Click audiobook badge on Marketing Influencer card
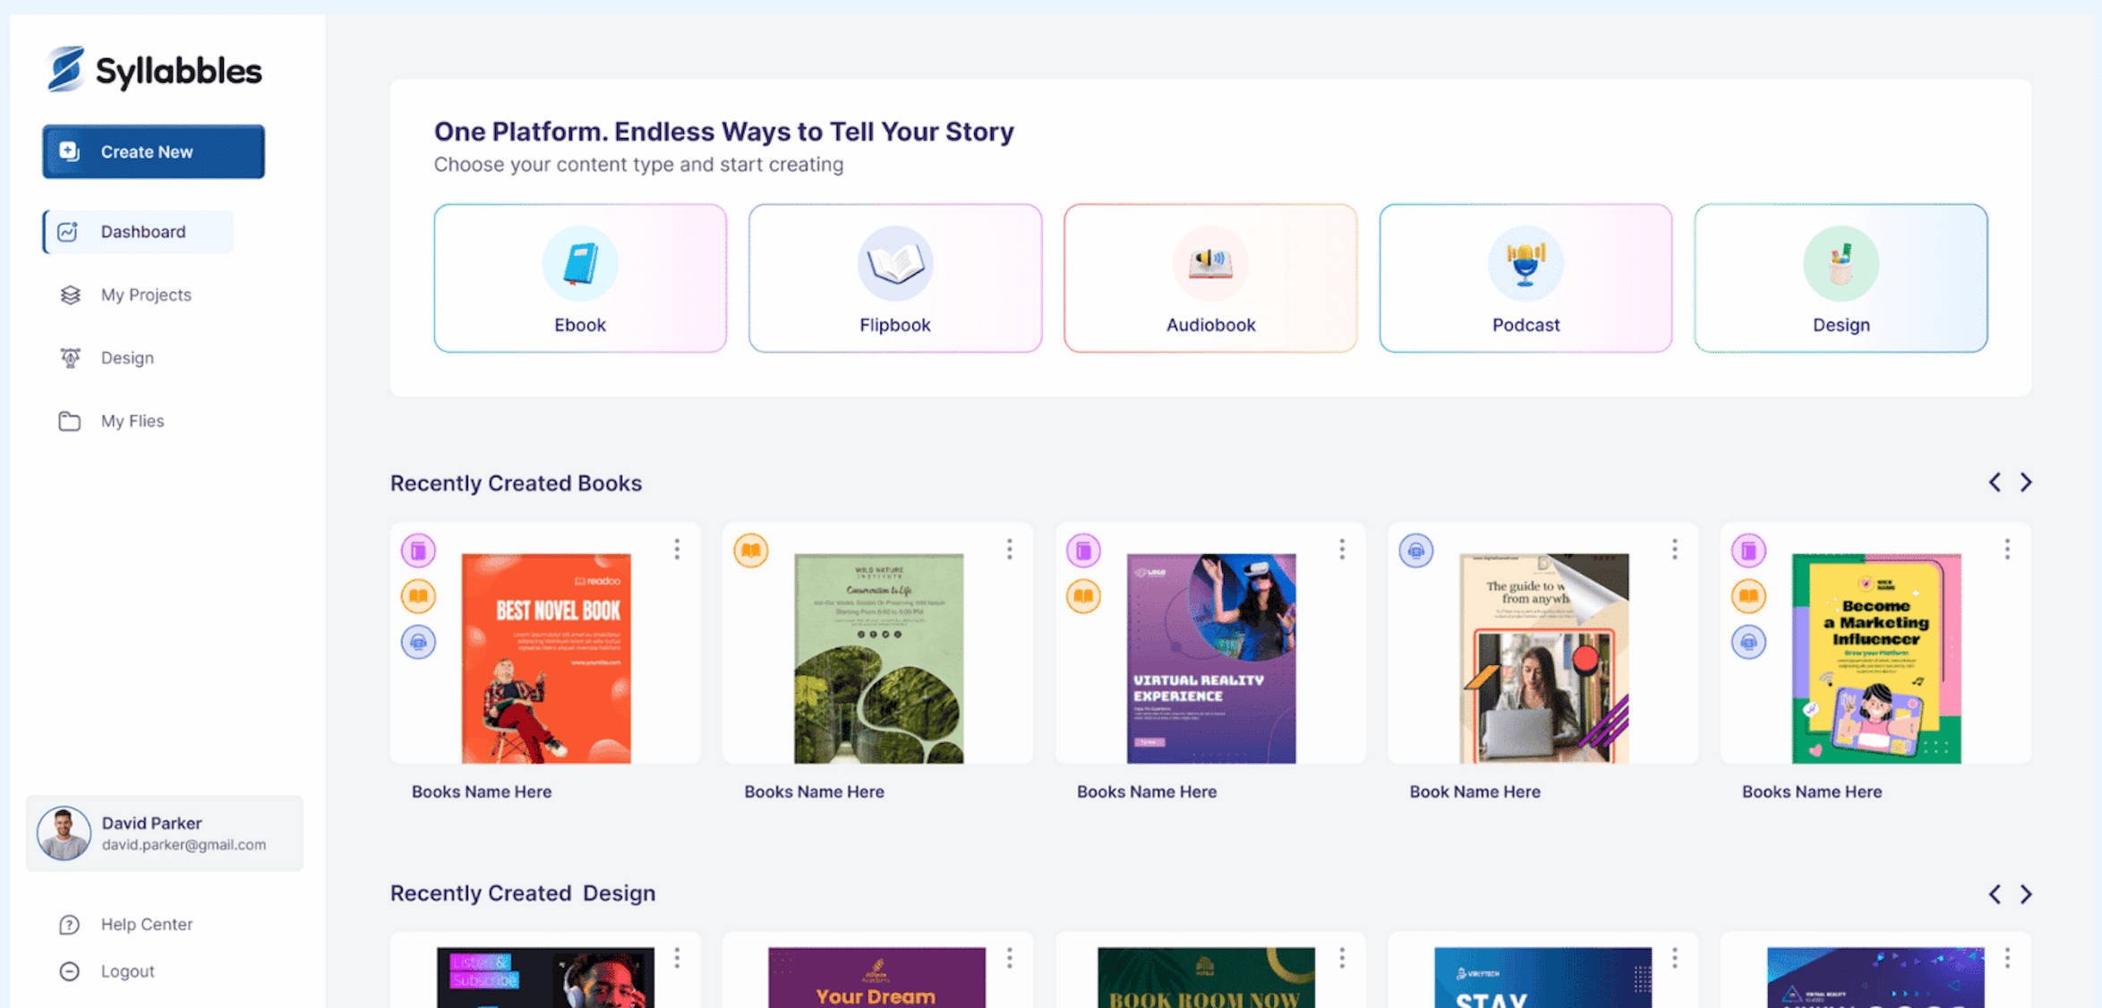The image size is (2102, 1008). click(x=1748, y=642)
